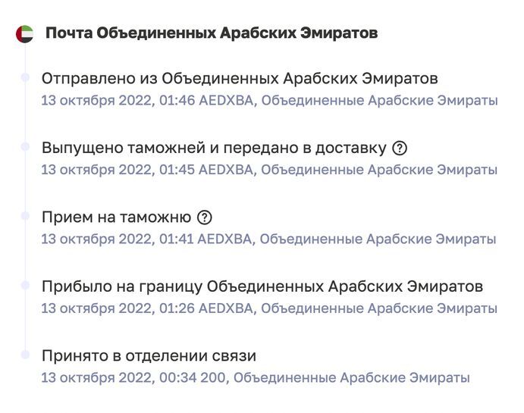Open the help icon beside 'Выпущено таможней и передано в доставку'

(400, 149)
